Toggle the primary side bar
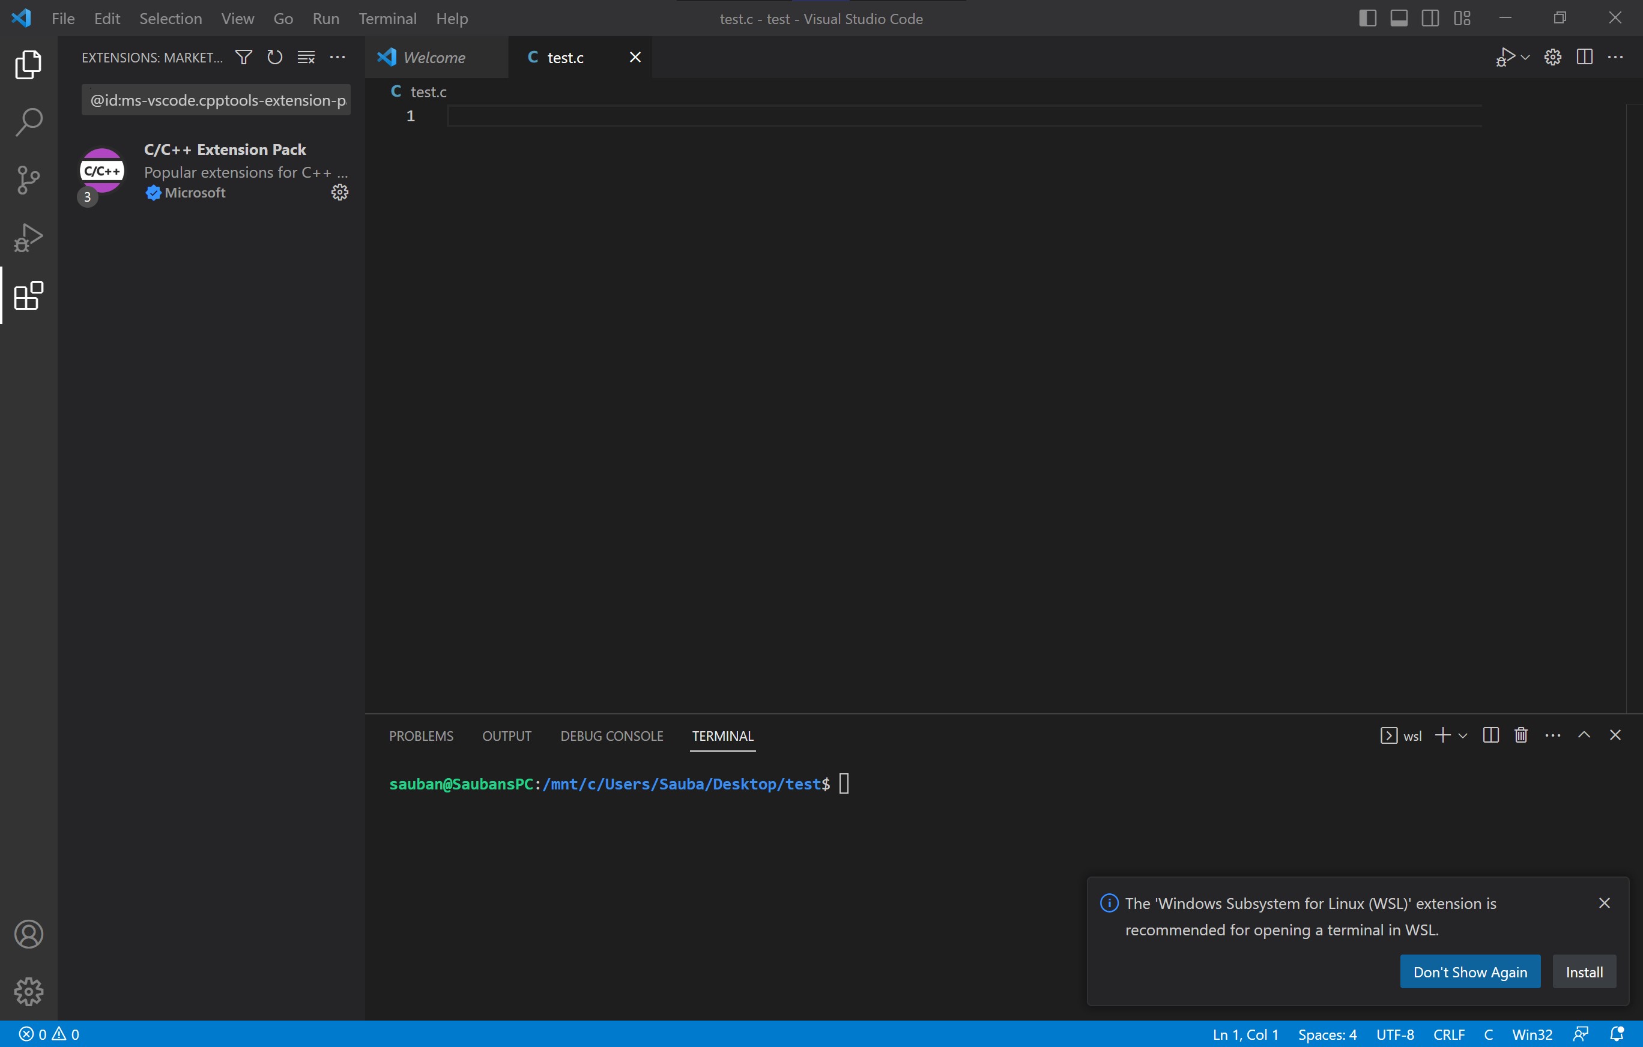The image size is (1643, 1047). (1367, 19)
